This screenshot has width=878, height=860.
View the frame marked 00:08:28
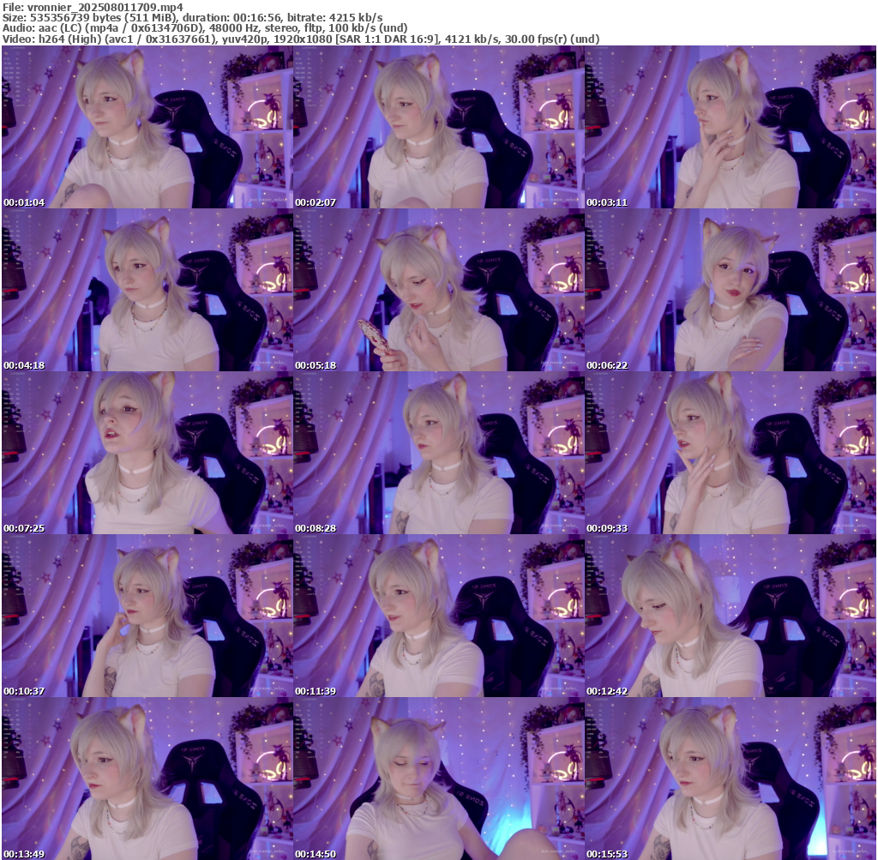tap(438, 453)
